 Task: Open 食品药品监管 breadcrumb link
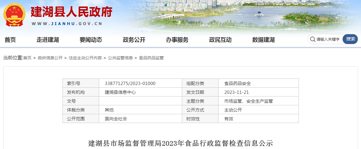(151, 58)
